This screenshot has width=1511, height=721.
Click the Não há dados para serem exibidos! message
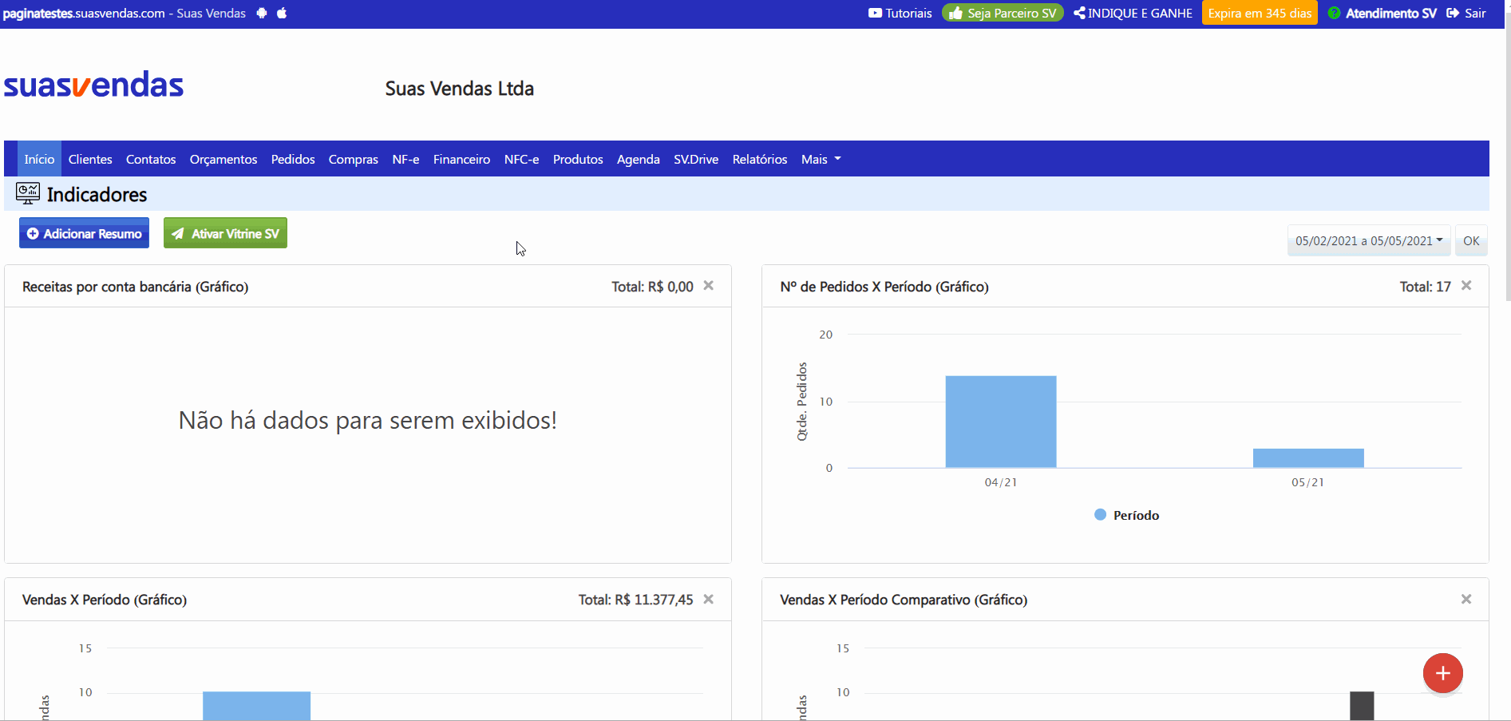(x=368, y=420)
